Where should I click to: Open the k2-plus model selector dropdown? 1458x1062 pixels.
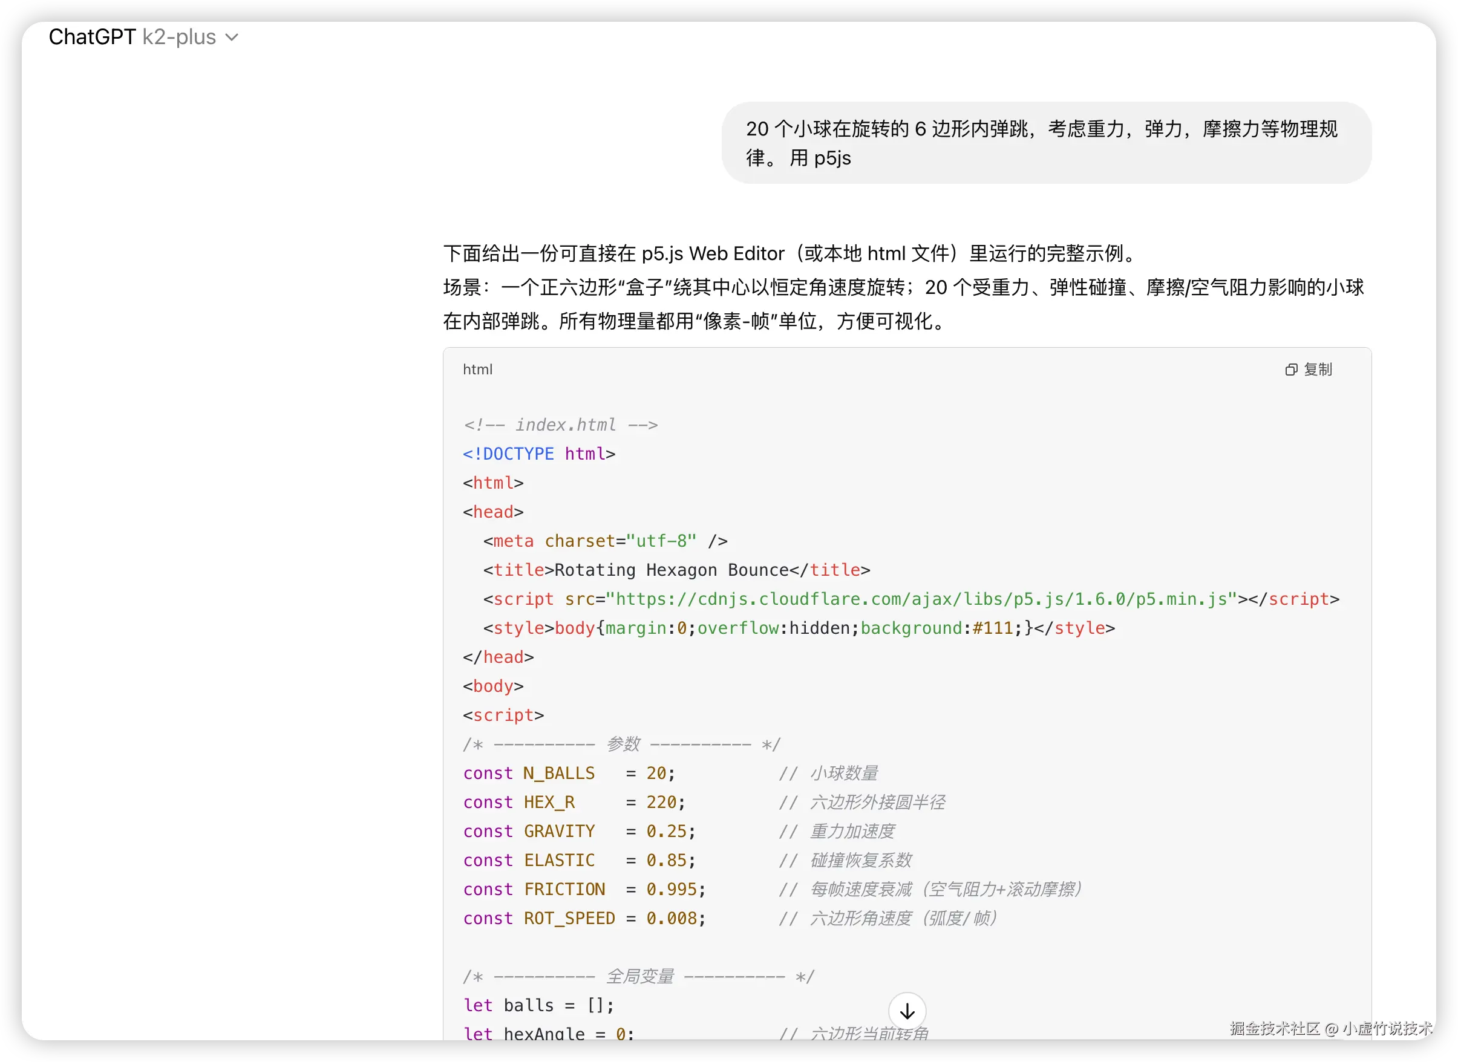click(179, 37)
